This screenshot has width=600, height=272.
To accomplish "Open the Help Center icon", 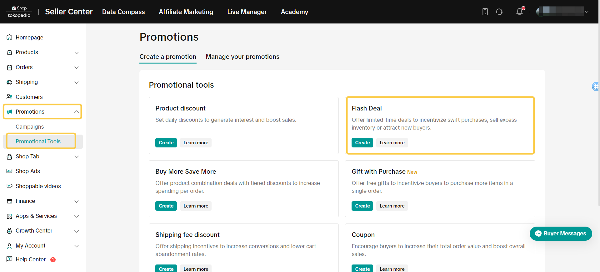I will 9,259.
